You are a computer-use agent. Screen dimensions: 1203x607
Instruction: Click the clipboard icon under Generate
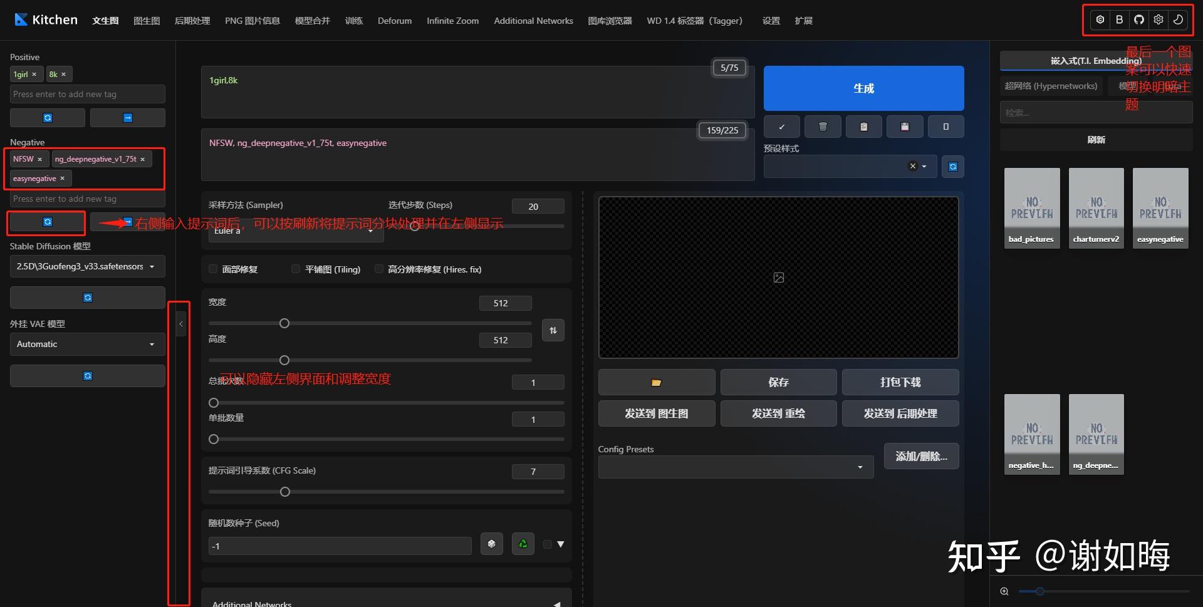click(x=864, y=126)
